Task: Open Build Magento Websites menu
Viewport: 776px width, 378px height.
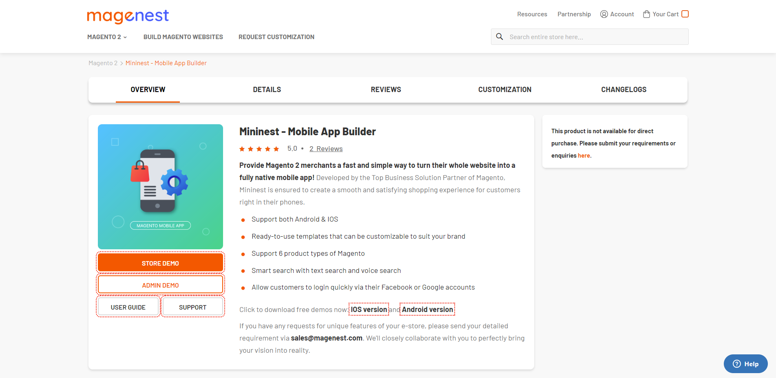Action: tap(183, 37)
